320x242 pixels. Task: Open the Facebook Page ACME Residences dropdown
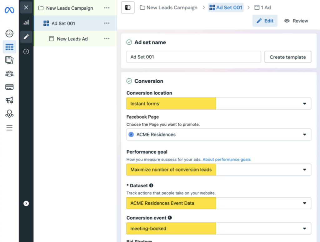click(219, 135)
